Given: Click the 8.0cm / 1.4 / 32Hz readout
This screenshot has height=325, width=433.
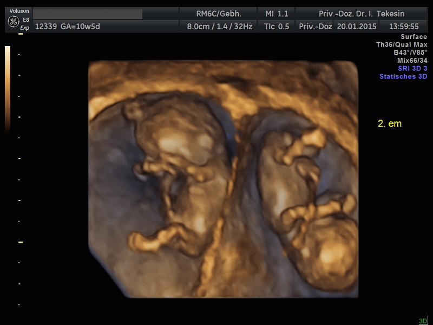Looking at the screenshot, I should 219,26.
